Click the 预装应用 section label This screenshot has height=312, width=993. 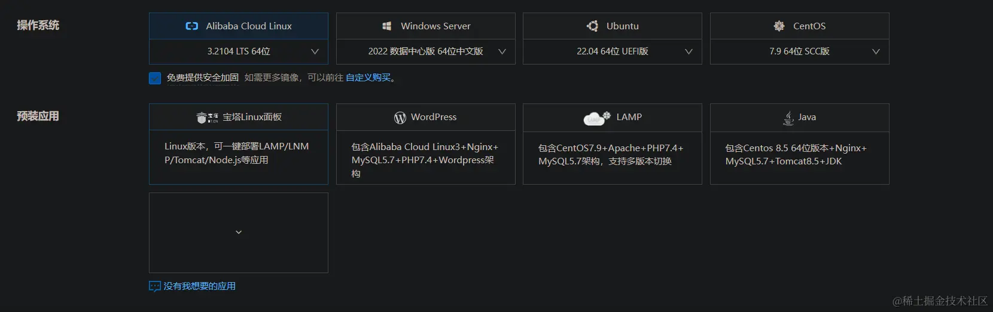[x=38, y=116]
